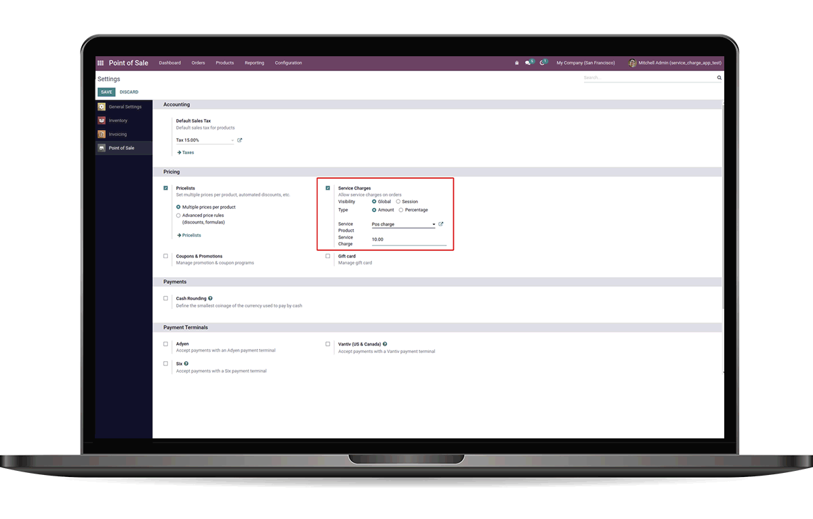Follow the Taxes link
This screenshot has width=813, height=519.
coord(186,152)
